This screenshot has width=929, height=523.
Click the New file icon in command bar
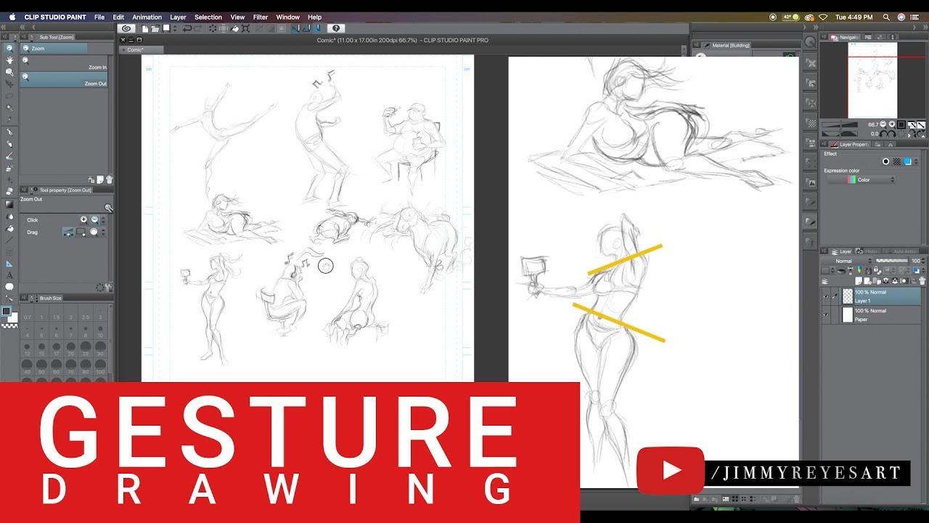pyautogui.click(x=145, y=28)
